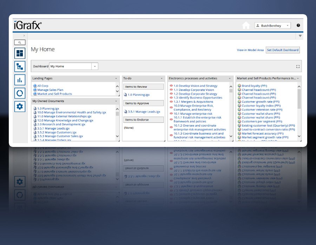Open the Landing Pages panel menu arrow

point(116,78)
